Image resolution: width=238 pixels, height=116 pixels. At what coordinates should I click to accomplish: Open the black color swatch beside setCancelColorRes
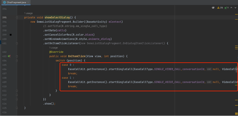pyautogui.click(x=11, y=35)
